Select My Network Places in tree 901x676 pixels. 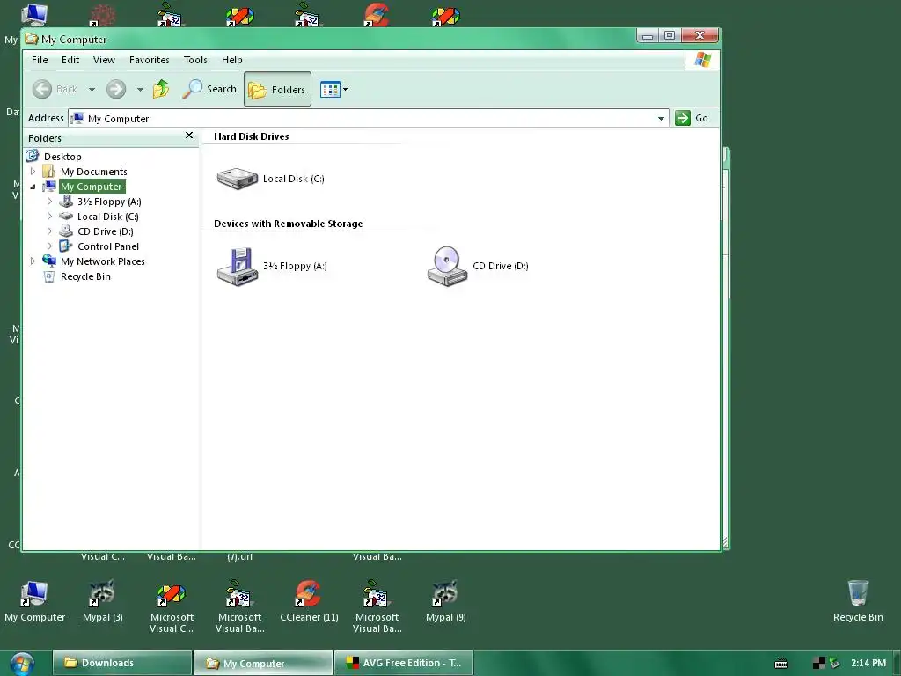point(103,261)
